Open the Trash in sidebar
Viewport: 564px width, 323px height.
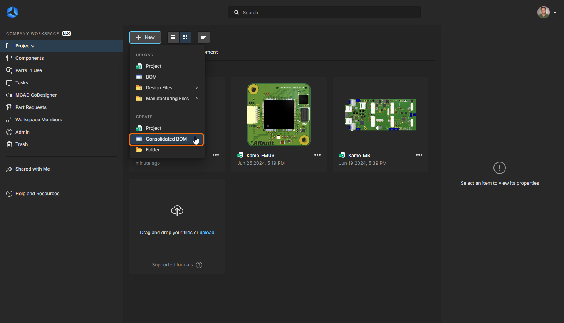coord(22,144)
